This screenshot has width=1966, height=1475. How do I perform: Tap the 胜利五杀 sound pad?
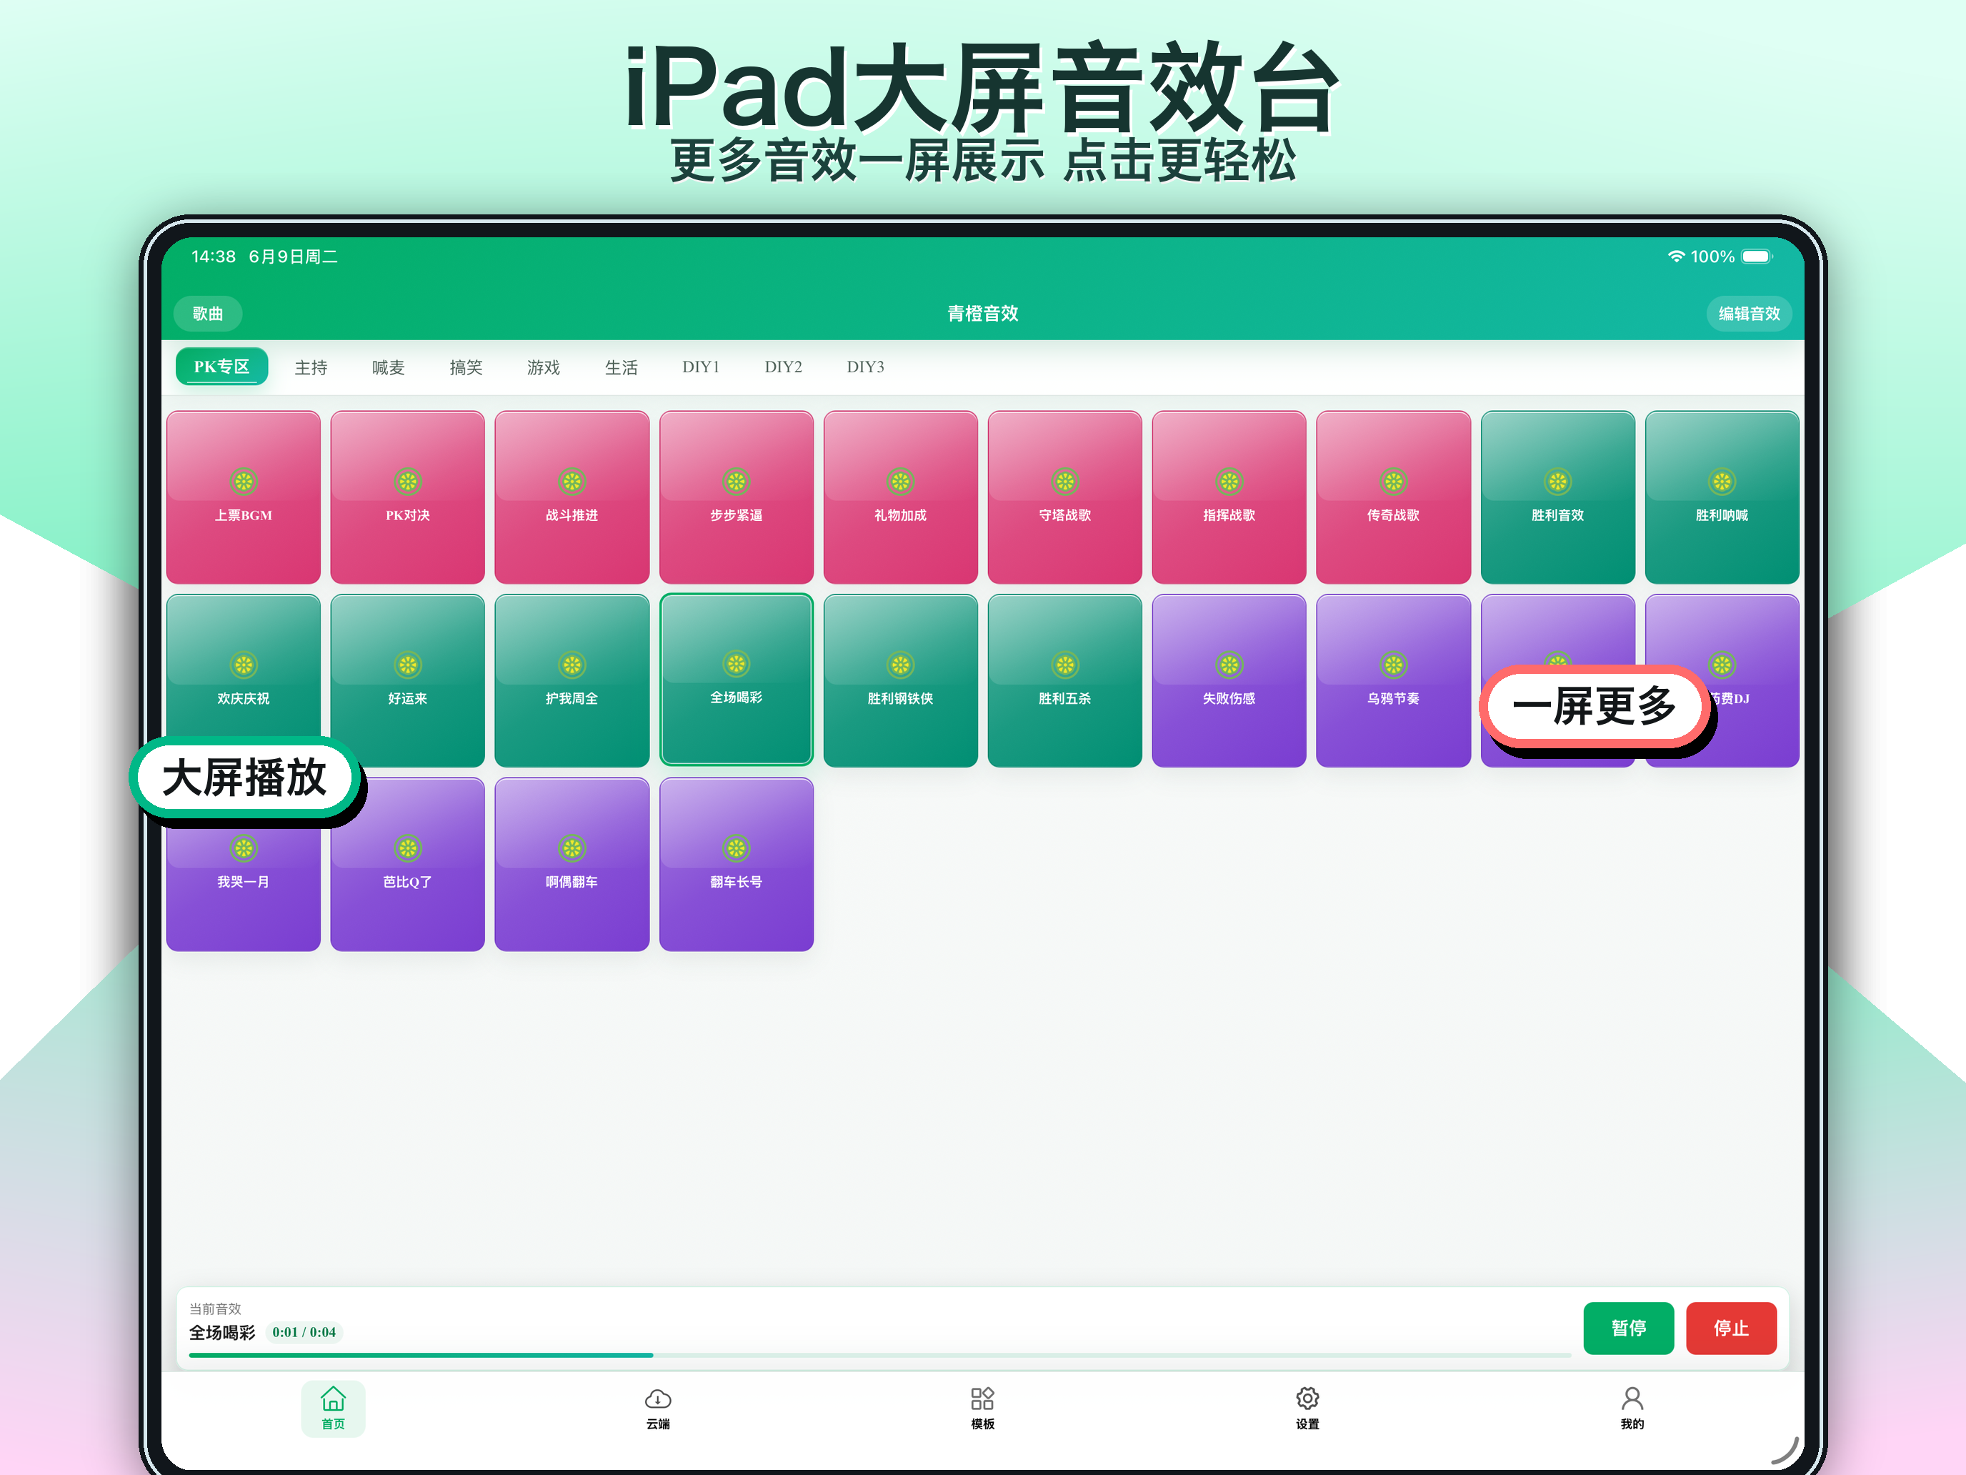coord(1064,680)
